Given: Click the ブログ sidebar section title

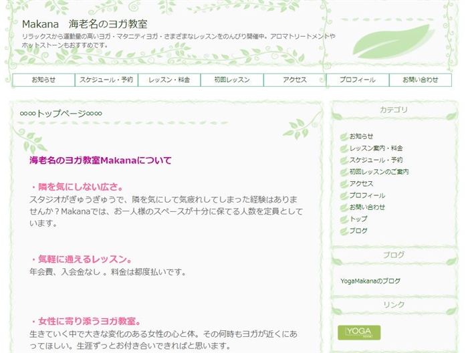Looking at the screenshot, I should (394, 255).
